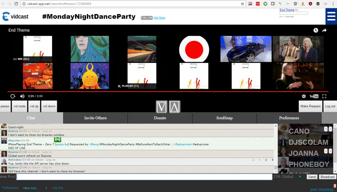Click the down triangle arrow button

point(162,106)
